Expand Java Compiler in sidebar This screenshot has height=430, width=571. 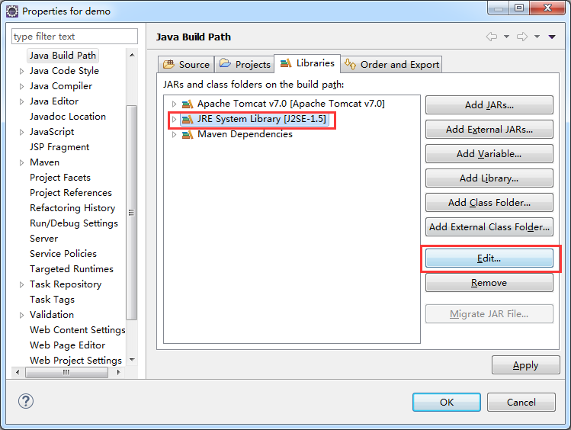(21, 86)
